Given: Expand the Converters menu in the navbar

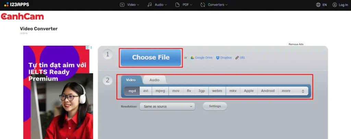Looking at the screenshot, I should pyautogui.click(x=214, y=5).
